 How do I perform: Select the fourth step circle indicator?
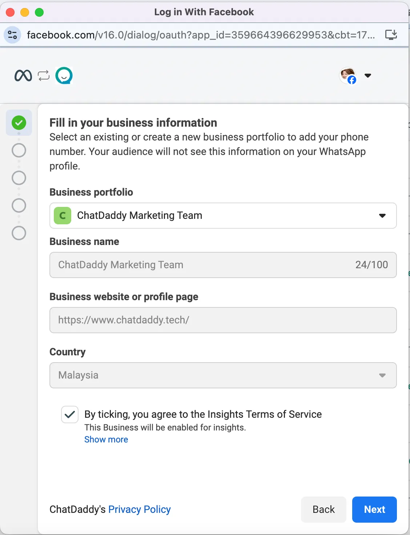[x=19, y=205]
